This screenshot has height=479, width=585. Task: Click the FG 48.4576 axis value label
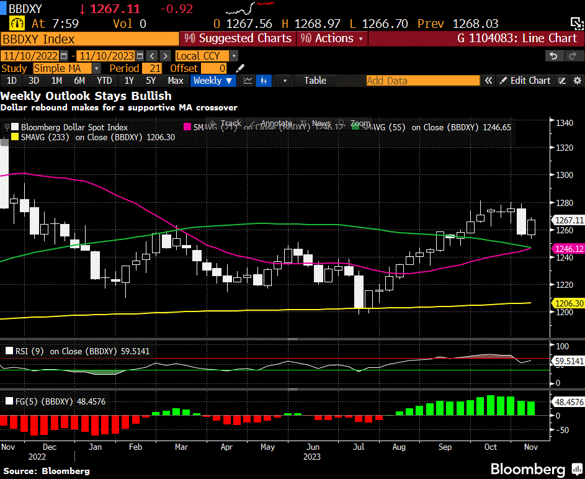tap(569, 402)
